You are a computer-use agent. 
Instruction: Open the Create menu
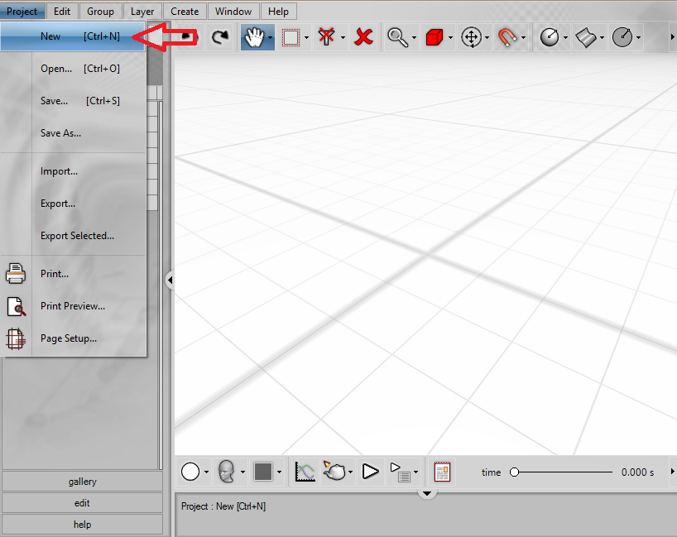point(185,12)
